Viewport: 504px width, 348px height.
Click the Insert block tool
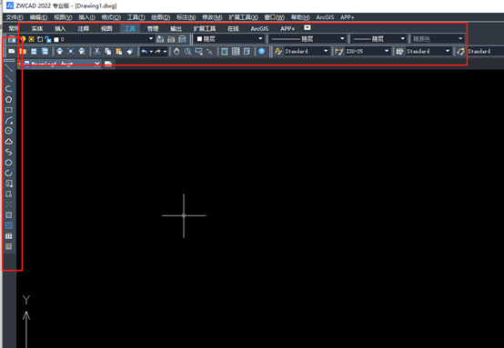click(x=9, y=184)
